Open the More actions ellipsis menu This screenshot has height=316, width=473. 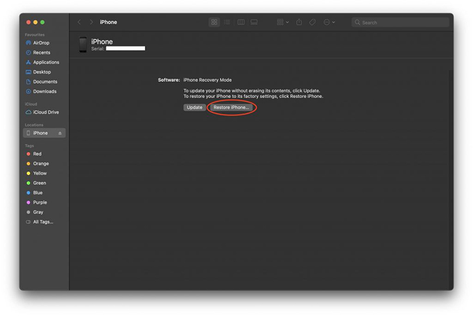[x=329, y=22]
